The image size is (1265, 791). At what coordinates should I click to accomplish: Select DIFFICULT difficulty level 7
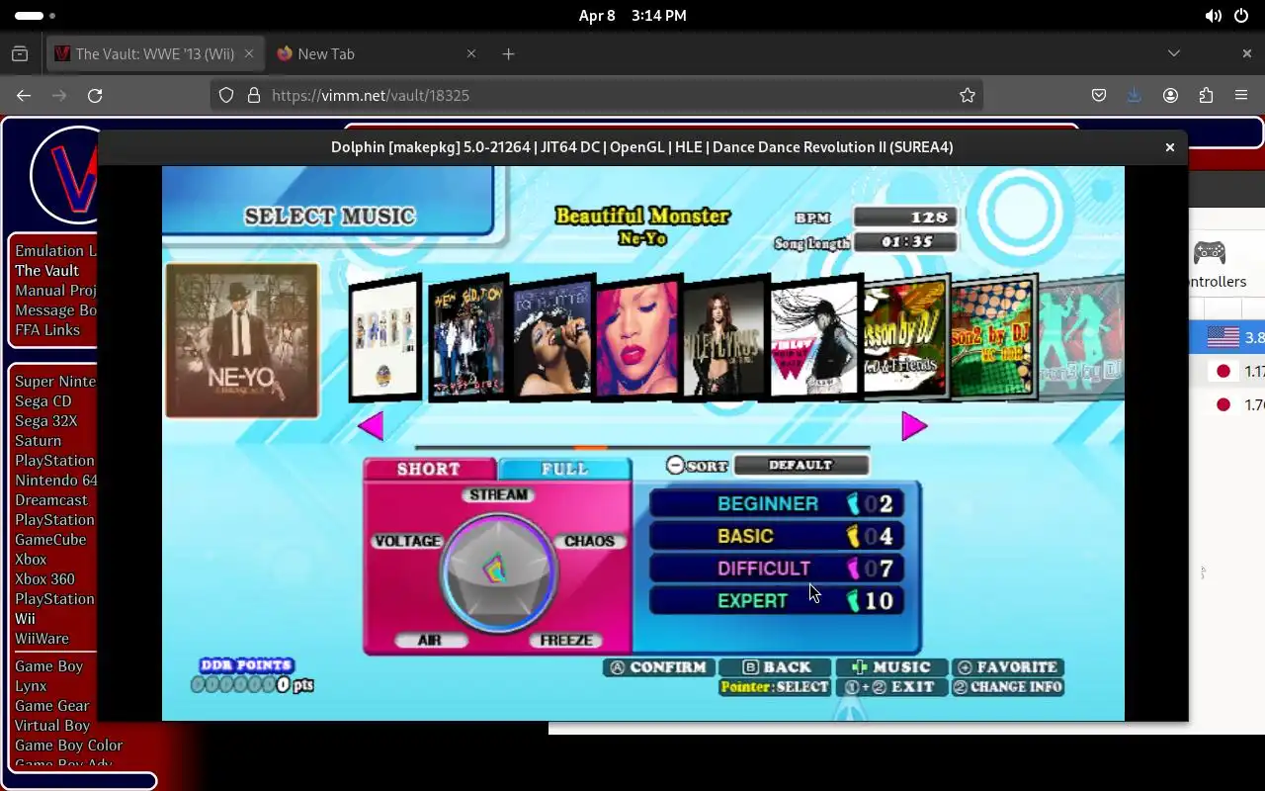777,569
